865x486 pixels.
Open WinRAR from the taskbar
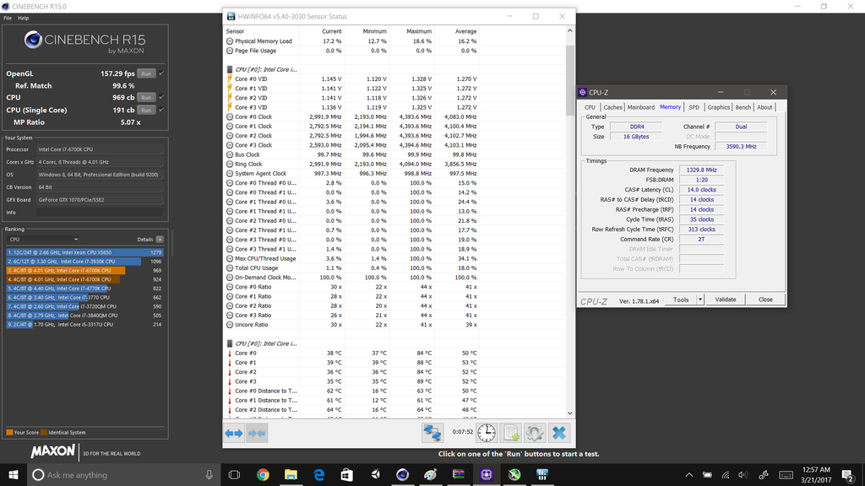(x=459, y=474)
